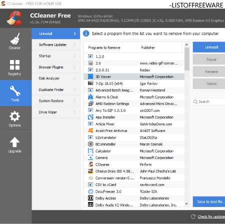Click the BCUninstaller icon
Image resolution: width=225 pixels, height=224 pixels.
click(90, 144)
